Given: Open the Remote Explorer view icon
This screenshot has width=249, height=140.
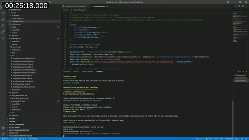Looking at the screenshot, I should tap(3, 38).
